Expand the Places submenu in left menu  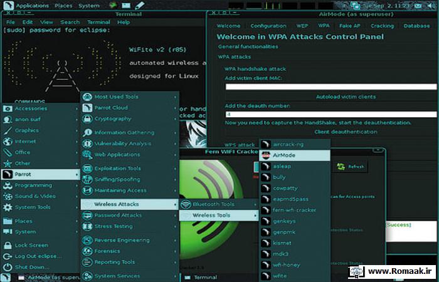tap(40, 221)
